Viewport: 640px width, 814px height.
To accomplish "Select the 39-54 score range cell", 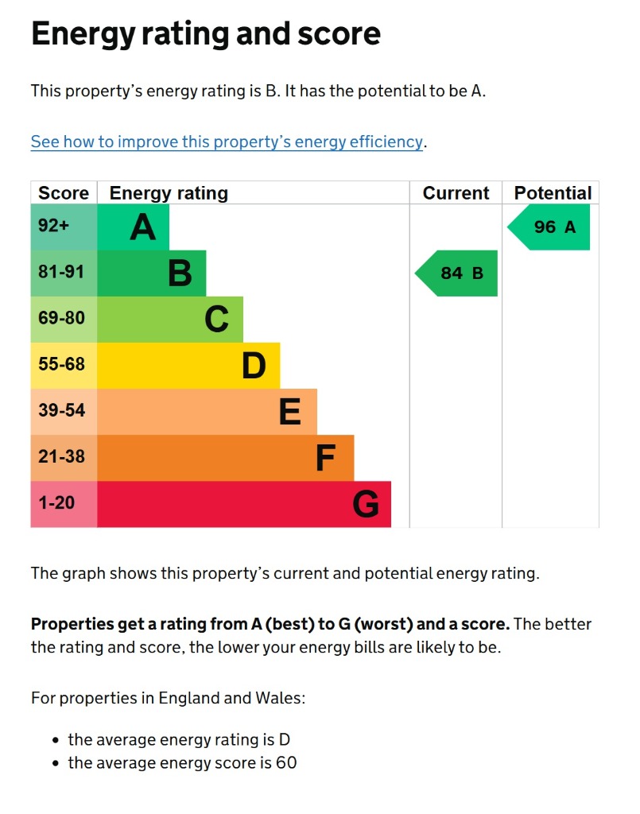I will pyautogui.click(x=64, y=412).
